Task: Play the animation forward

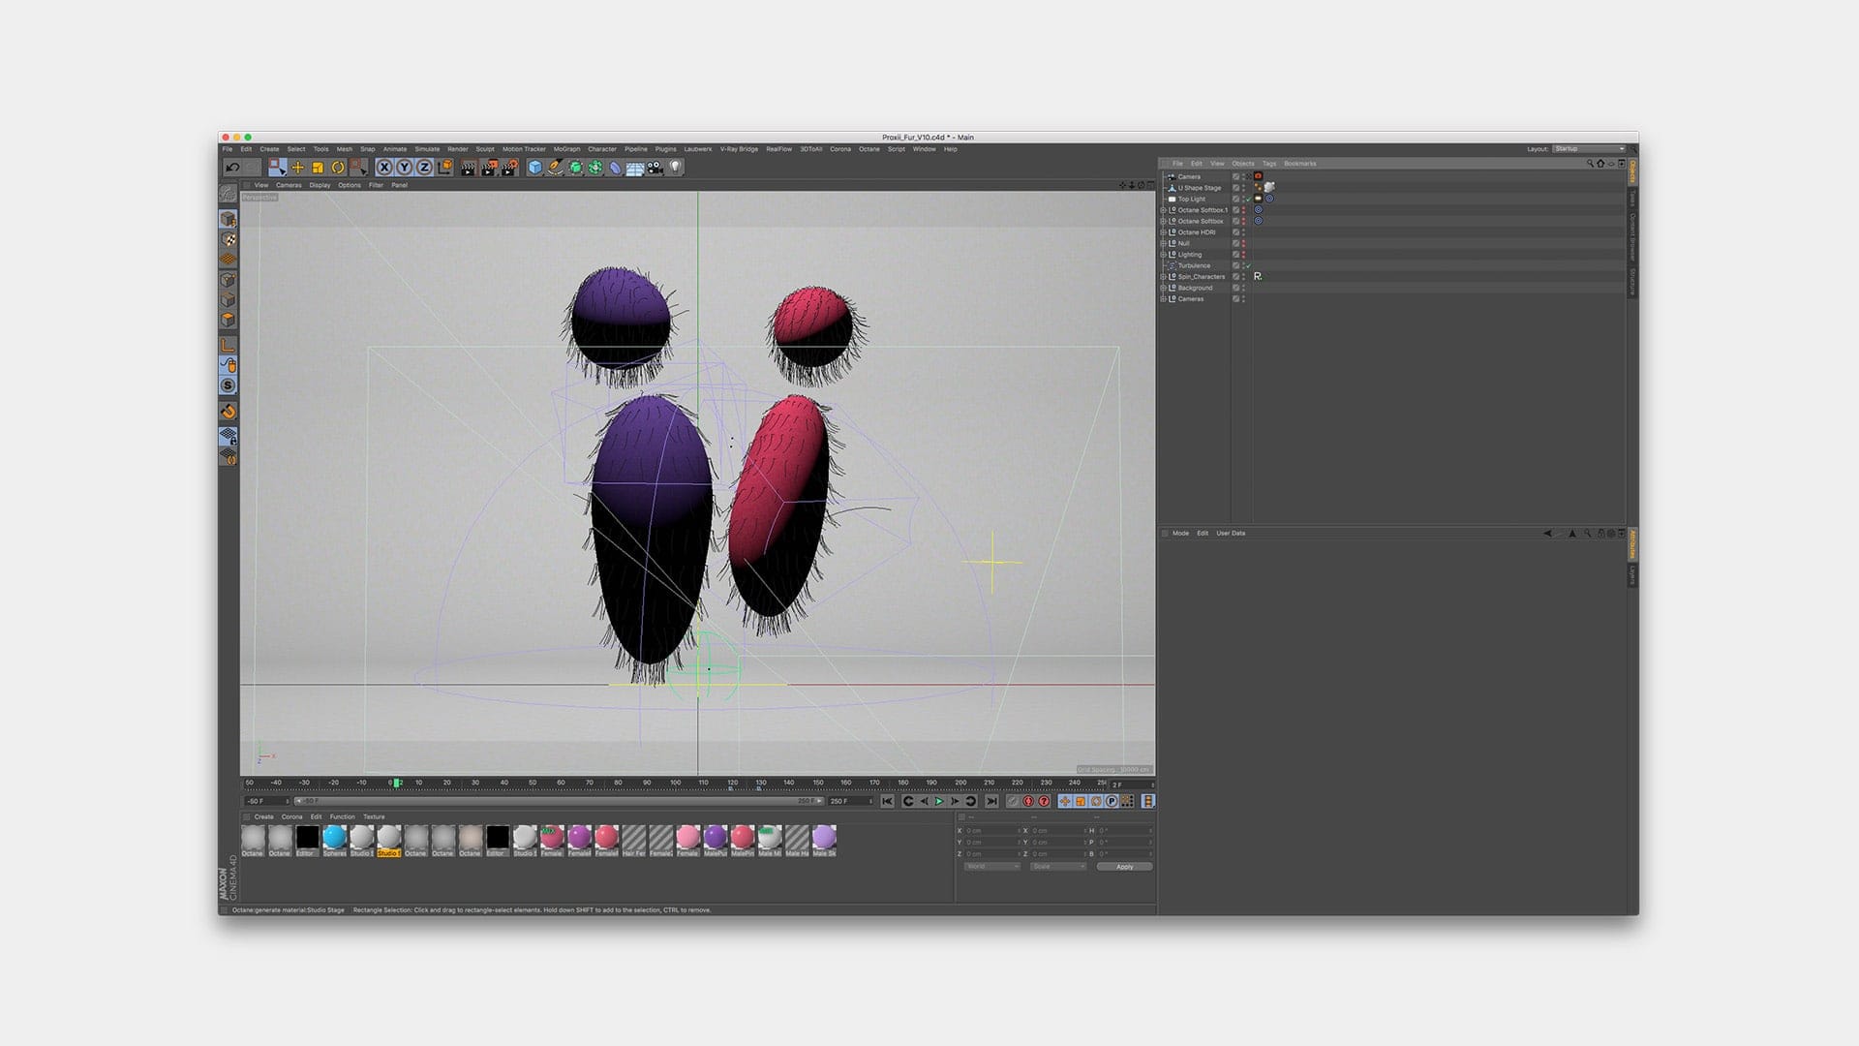Action: click(x=939, y=802)
